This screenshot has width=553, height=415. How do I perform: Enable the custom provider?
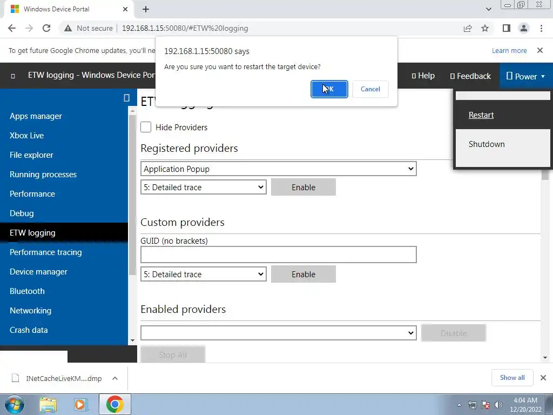(x=304, y=274)
